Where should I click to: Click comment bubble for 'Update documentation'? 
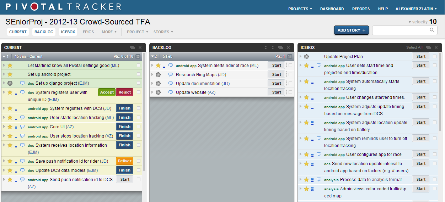(171, 84)
